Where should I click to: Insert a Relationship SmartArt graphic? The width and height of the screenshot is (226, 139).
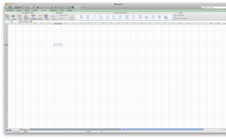34,17
